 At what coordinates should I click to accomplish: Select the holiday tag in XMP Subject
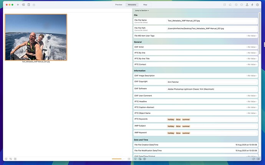[171, 126]
